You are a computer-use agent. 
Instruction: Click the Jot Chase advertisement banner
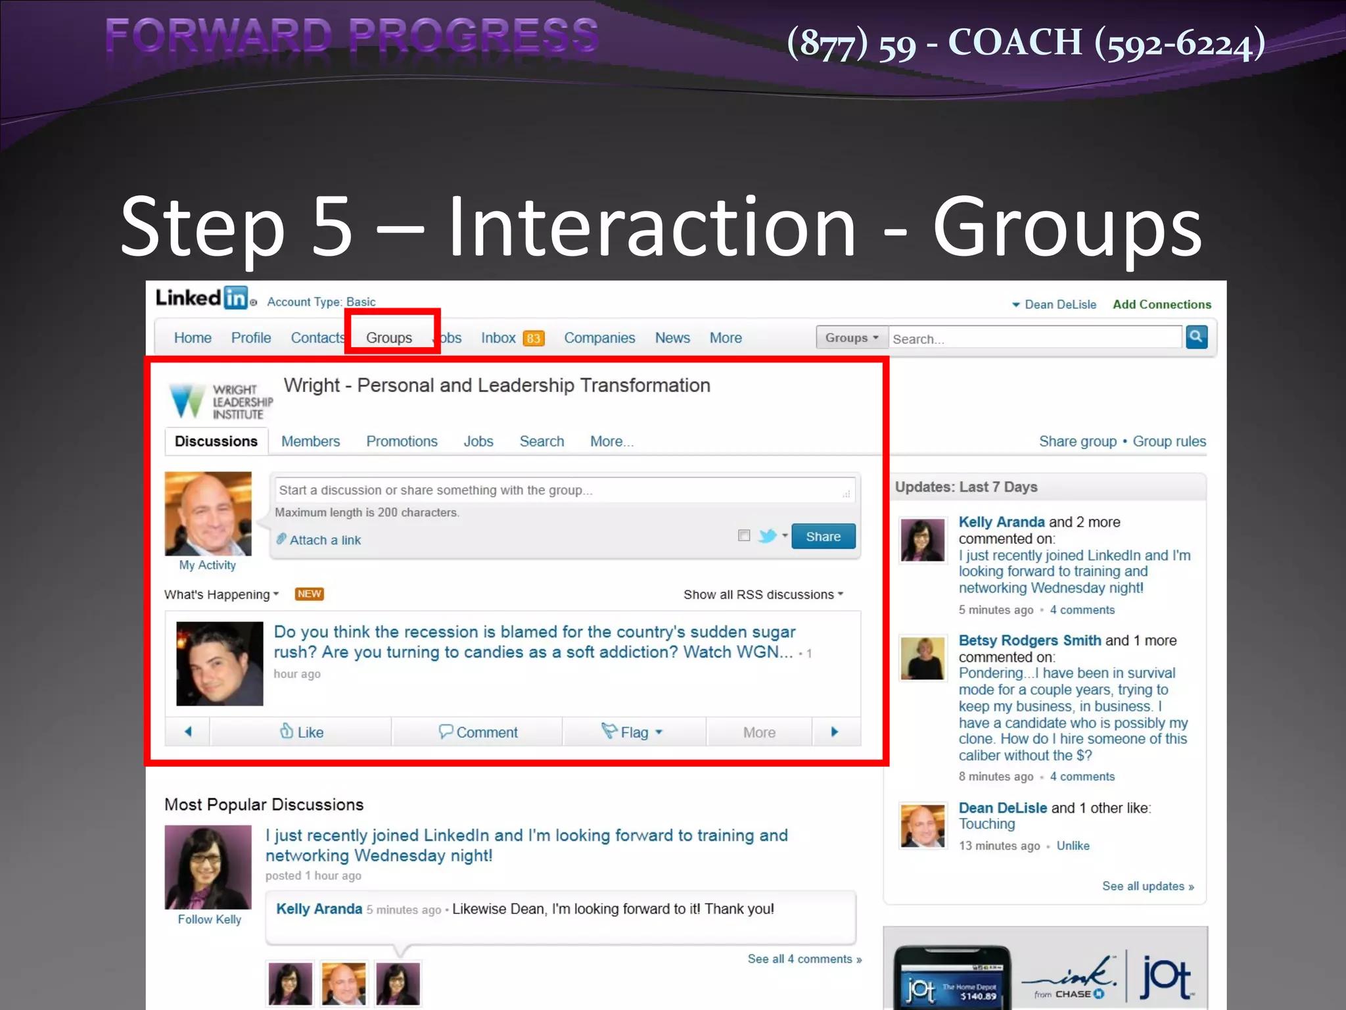pos(1046,968)
